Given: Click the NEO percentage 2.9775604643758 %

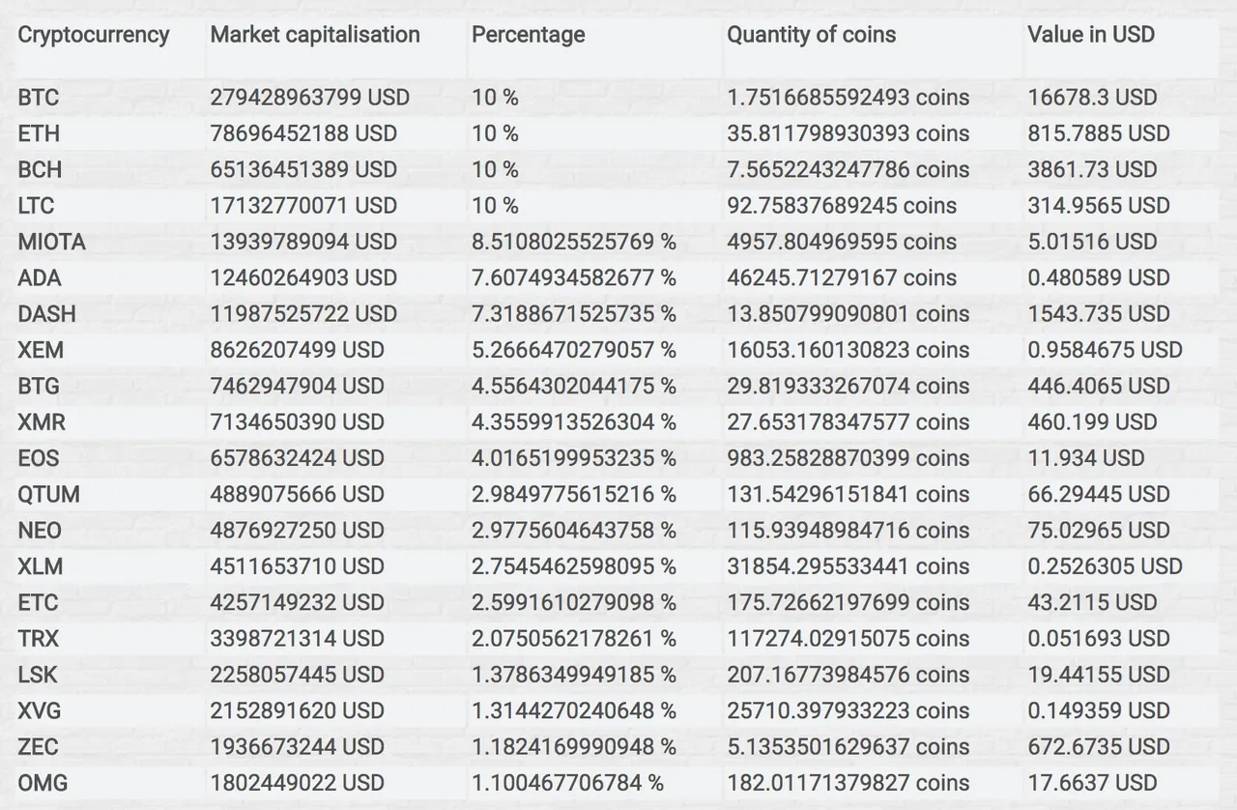Looking at the screenshot, I should coord(574,531).
